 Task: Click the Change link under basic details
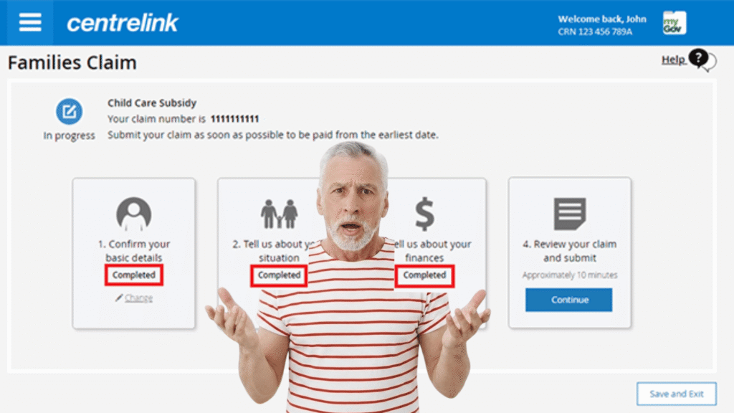138,298
